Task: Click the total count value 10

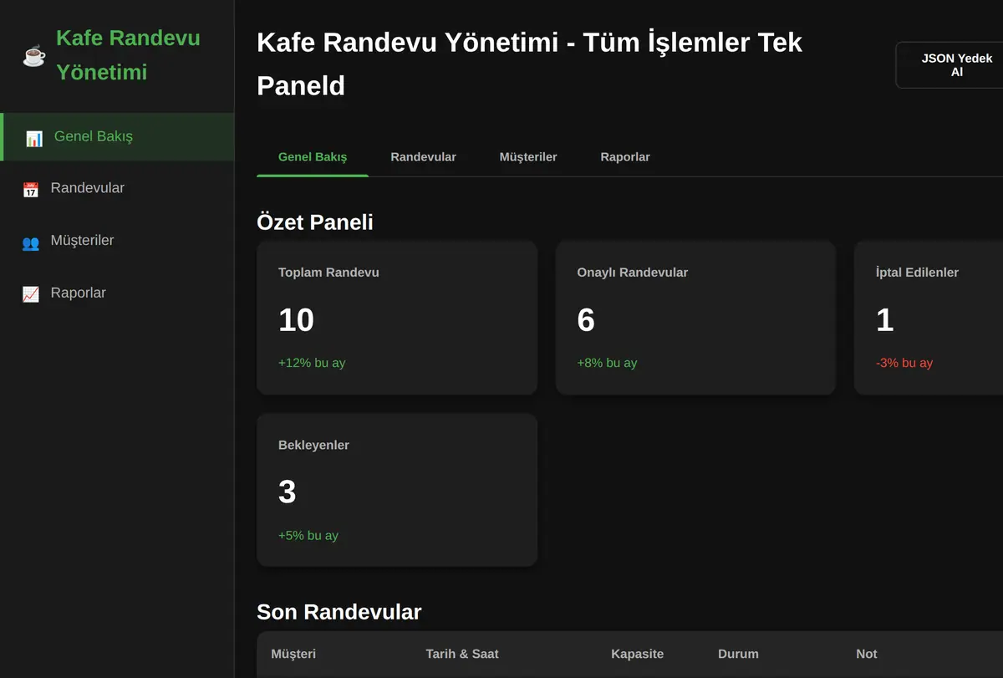Action: coord(296,320)
